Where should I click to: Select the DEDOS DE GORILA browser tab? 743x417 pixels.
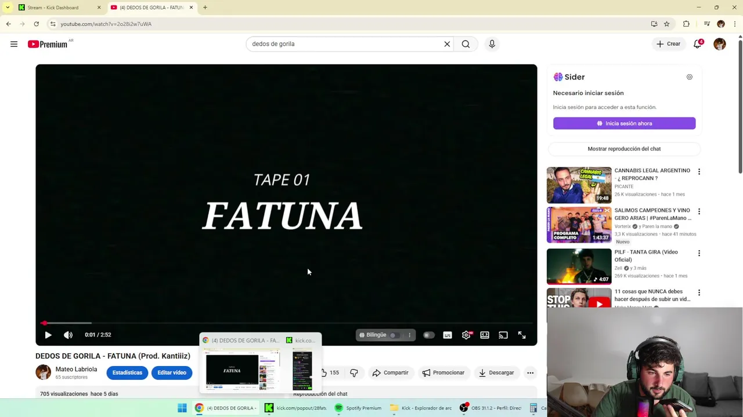151,8
